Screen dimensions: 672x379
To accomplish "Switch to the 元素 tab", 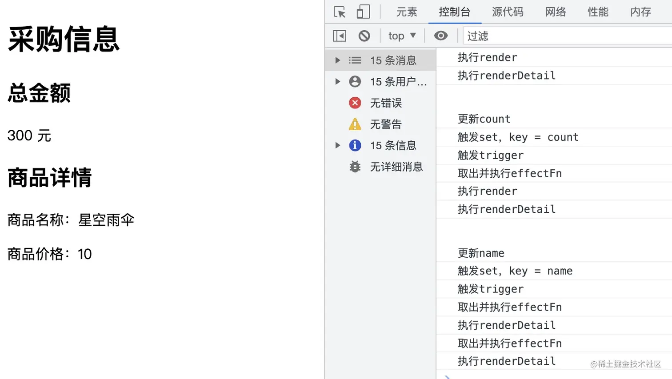I will (x=407, y=12).
